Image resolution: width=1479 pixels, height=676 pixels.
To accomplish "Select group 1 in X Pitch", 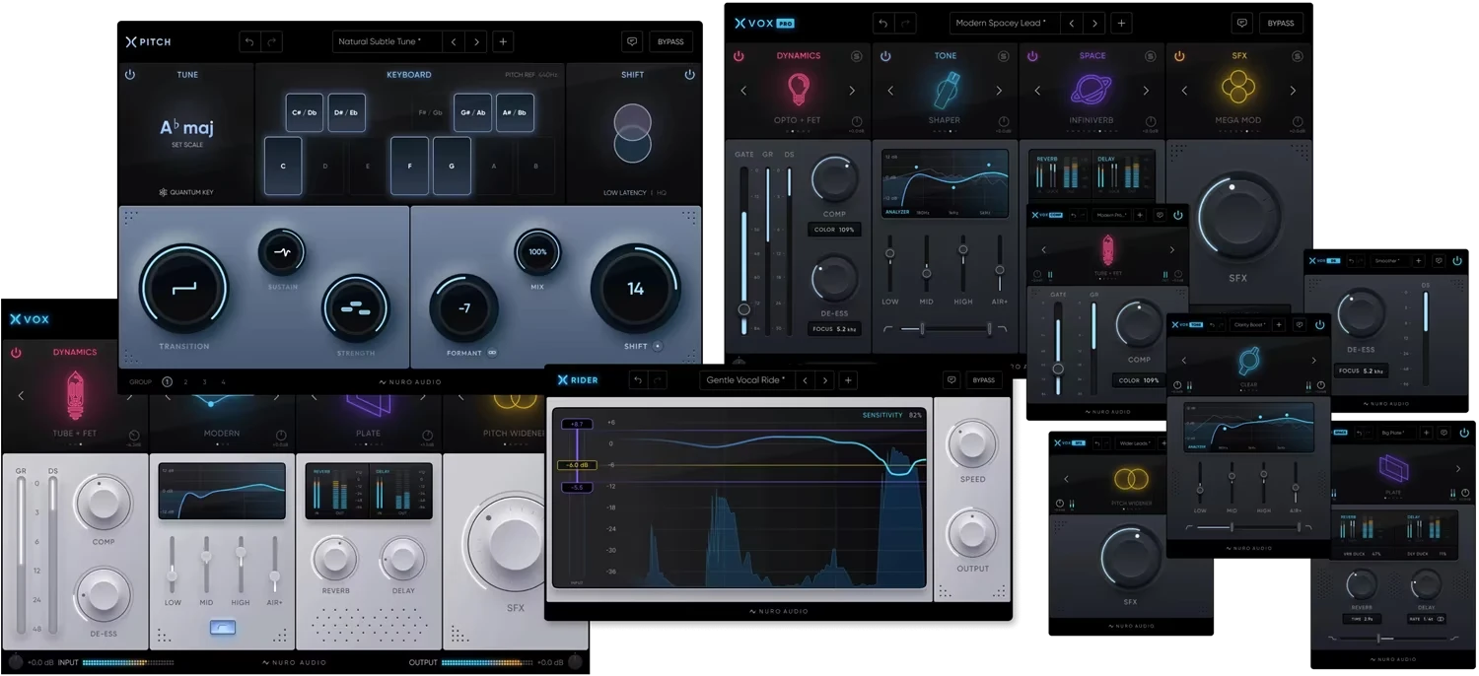I will 167,381.
